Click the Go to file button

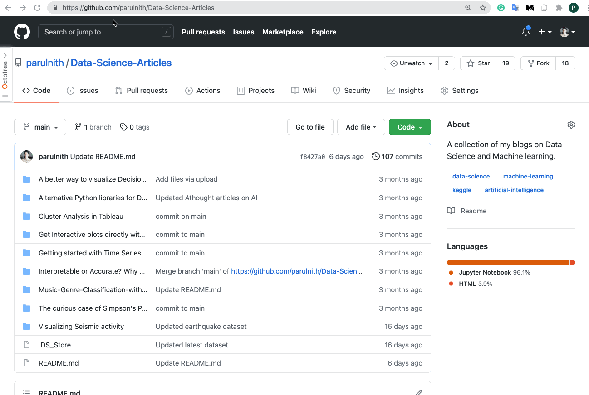[x=310, y=127]
